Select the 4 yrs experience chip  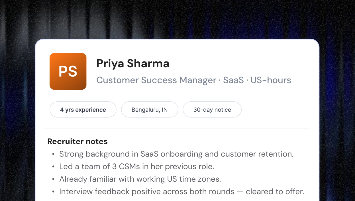83,110
